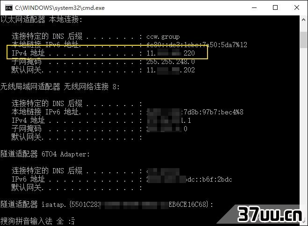Click the IPv6 address ending bec4%8
This screenshot has width=308, height=226.
click(195, 112)
